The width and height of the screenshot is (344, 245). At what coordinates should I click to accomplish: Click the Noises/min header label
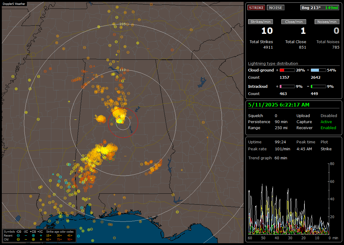coord(327,22)
